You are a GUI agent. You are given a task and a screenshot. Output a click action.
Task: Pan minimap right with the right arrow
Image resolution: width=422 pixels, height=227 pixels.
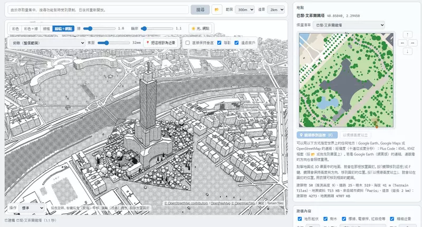pos(413,43)
